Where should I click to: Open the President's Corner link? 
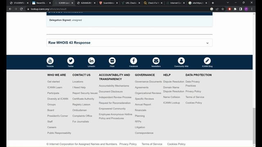click(58, 116)
